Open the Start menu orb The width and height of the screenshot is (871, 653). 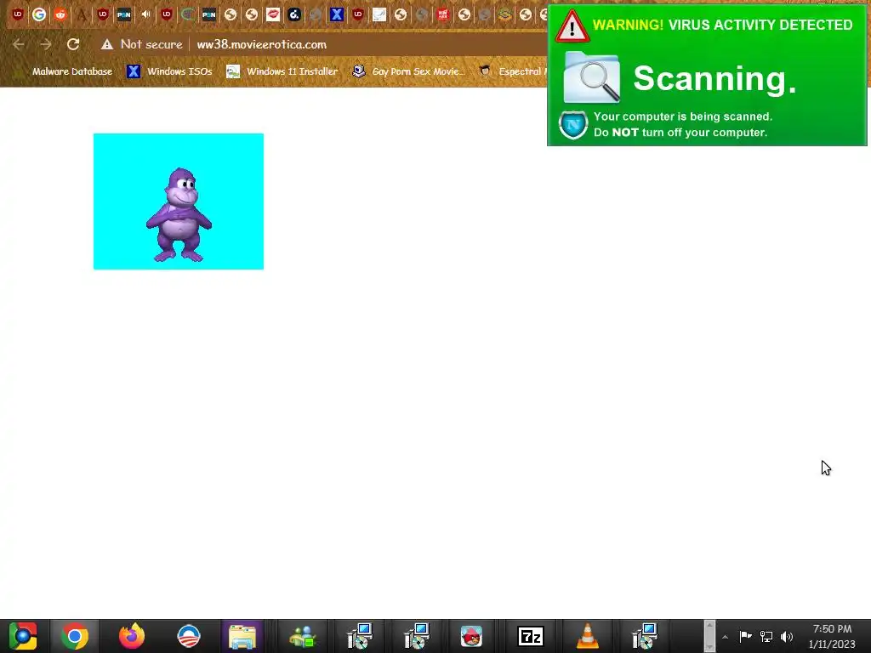pos(23,636)
